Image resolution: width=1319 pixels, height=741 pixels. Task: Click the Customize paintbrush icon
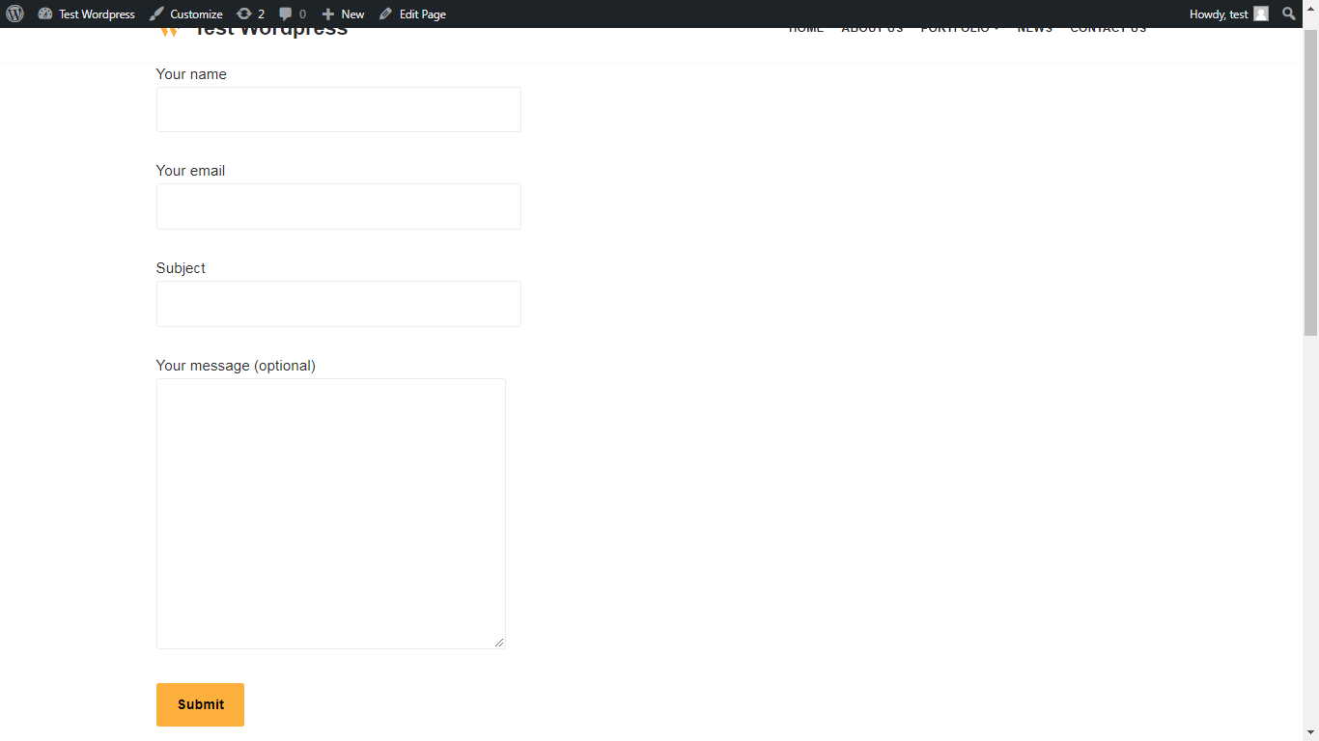pyautogui.click(x=156, y=14)
